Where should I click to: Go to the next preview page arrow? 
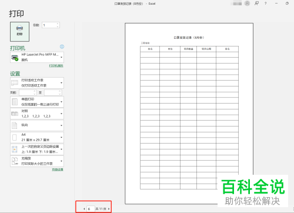(x=109, y=209)
